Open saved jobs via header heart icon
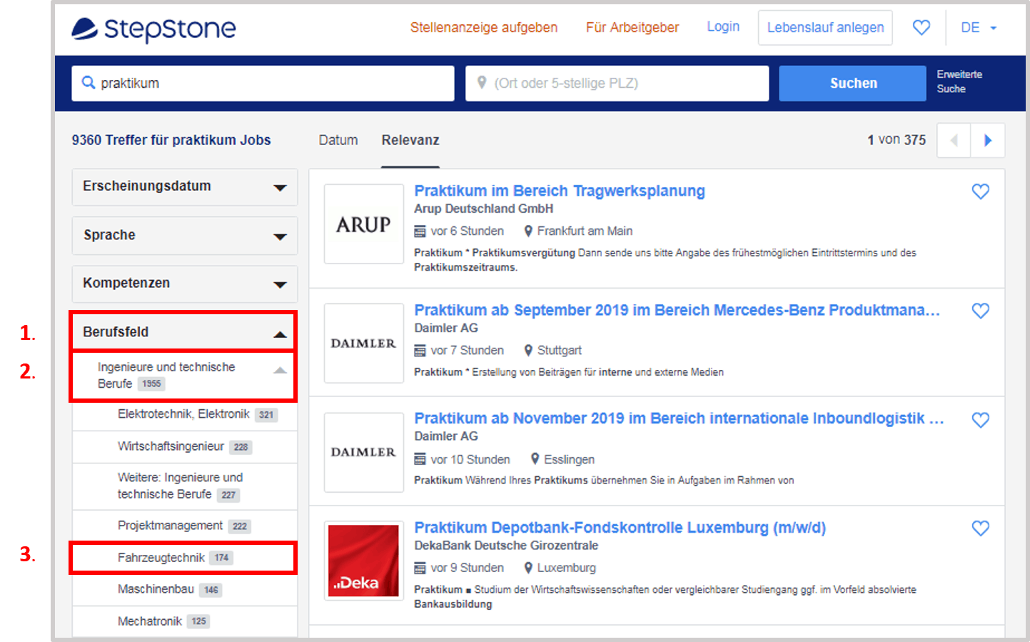This screenshot has width=1030, height=642. pos(922,27)
